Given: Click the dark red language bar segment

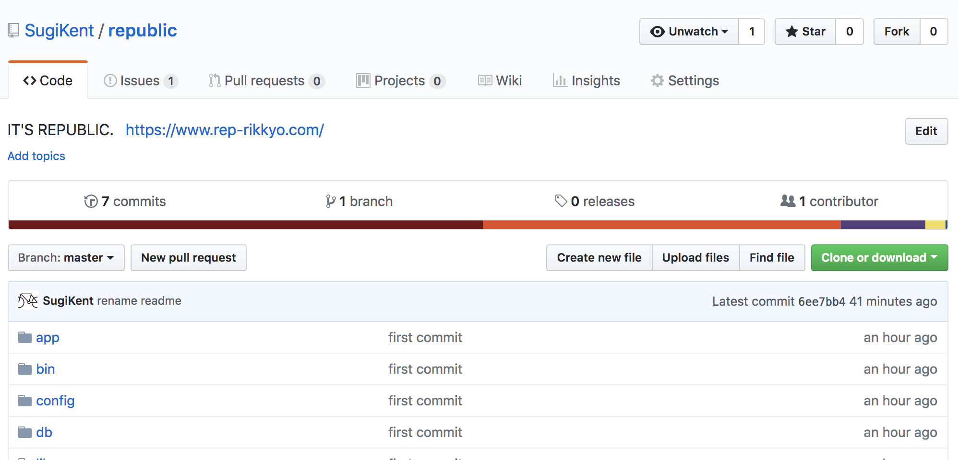Looking at the screenshot, I should point(245,225).
